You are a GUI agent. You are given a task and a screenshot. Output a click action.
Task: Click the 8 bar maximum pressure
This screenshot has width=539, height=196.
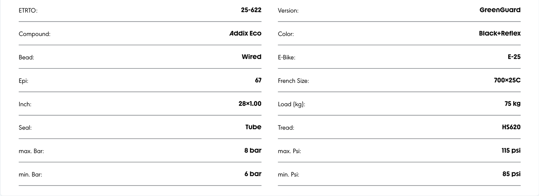[253, 150]
